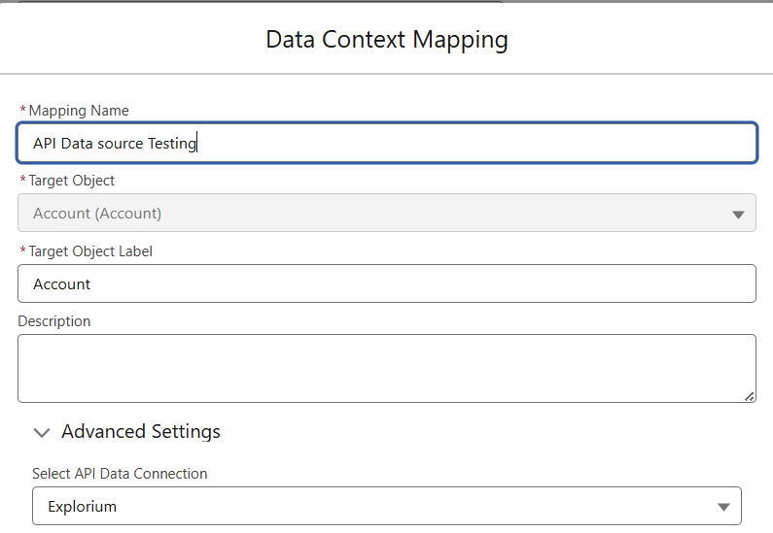Click the 'Select API Data Connection' label
Screen dimensions: 773x533
click(120, 474)
